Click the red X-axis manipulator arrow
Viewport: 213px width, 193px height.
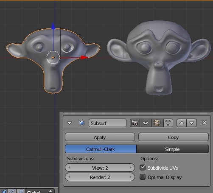coord(84,57)
